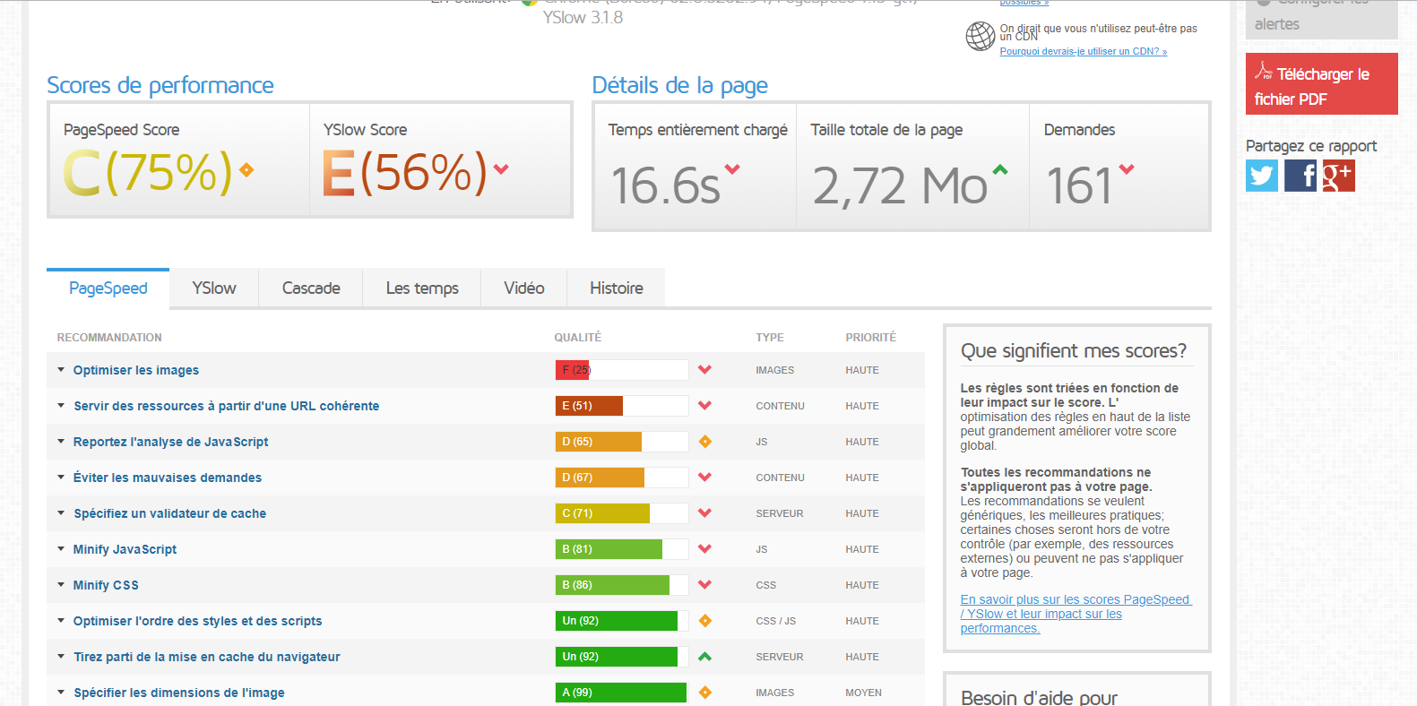Image resolution: width=1417 pixels, height=706 pixels.
Task: Click orange diamond beside Reportez l'analyse de JavaScript
Action: (704, 442)
